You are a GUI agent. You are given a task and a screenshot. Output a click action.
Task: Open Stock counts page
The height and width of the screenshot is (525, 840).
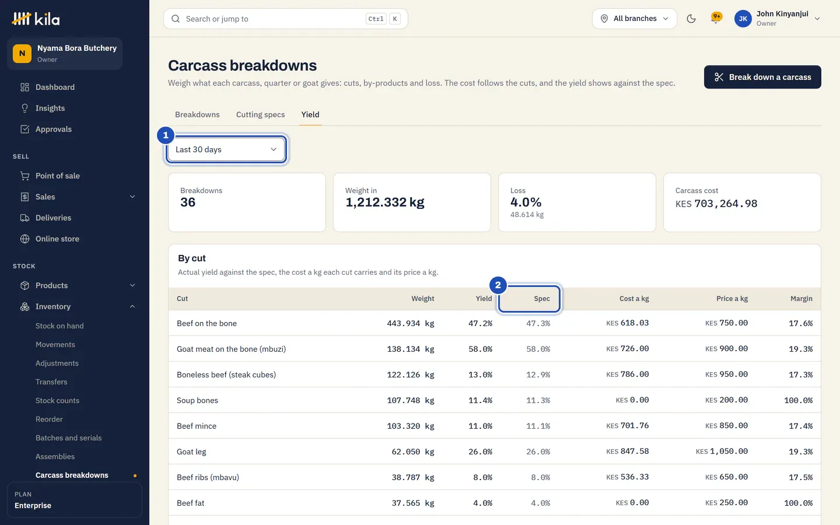click(x=57, y=400)
